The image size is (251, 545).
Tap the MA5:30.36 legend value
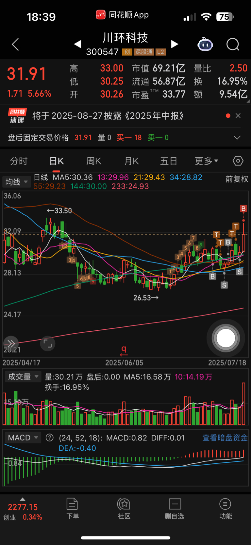pyautogui.click(x=73, y=177)
